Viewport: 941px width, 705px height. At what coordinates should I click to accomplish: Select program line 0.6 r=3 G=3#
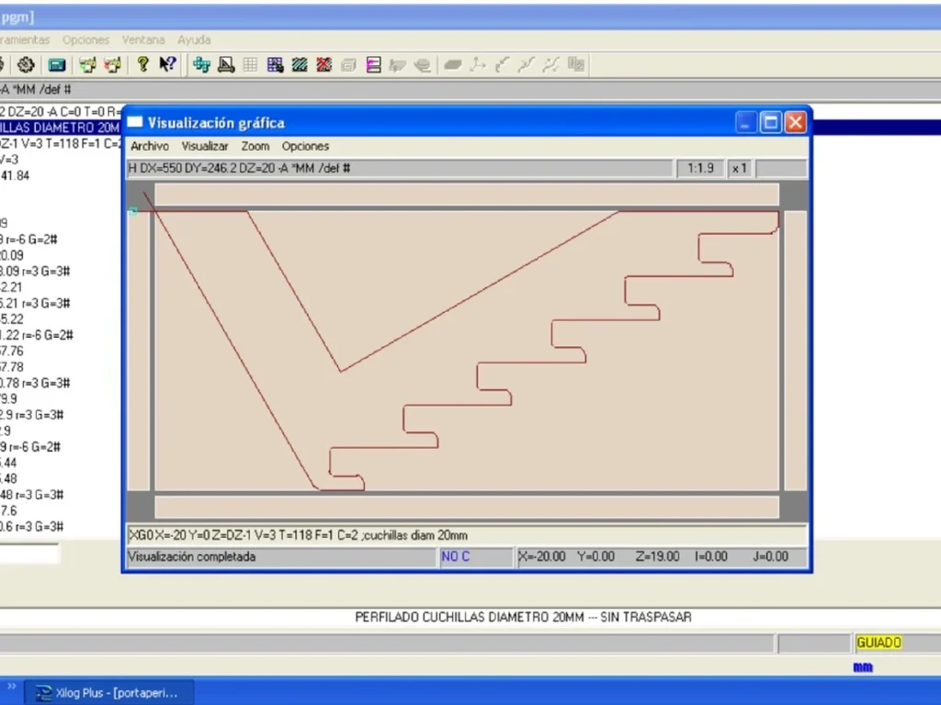coord(32,526)
